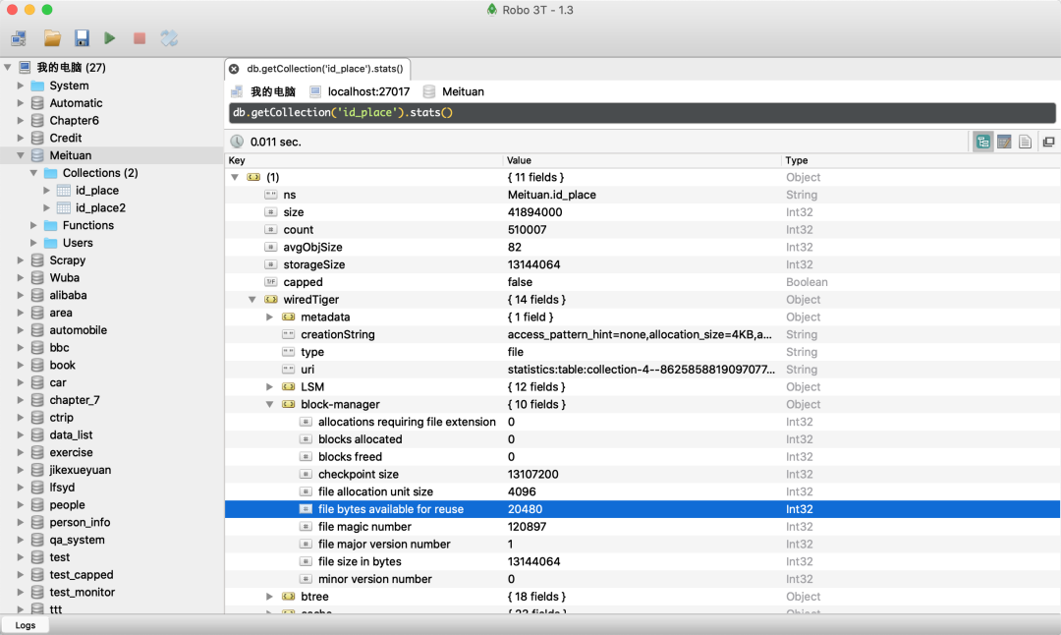Expand the btree stats row

(270, 597)
